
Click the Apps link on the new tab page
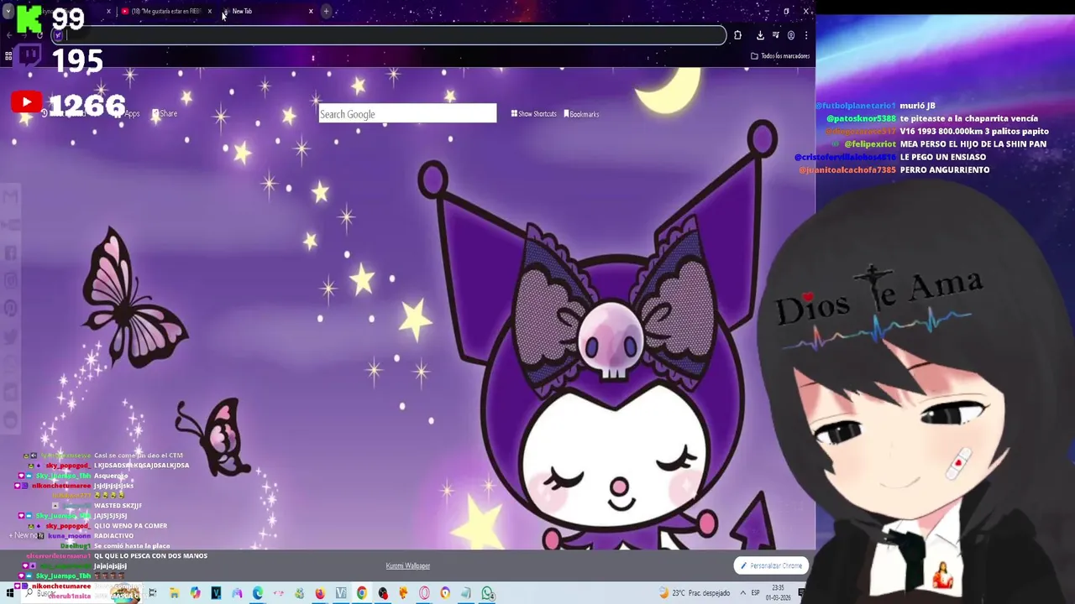coord(128,114)
